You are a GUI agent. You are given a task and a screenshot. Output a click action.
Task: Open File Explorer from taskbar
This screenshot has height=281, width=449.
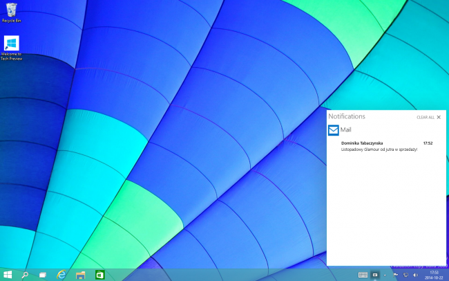tap(80, 275)
